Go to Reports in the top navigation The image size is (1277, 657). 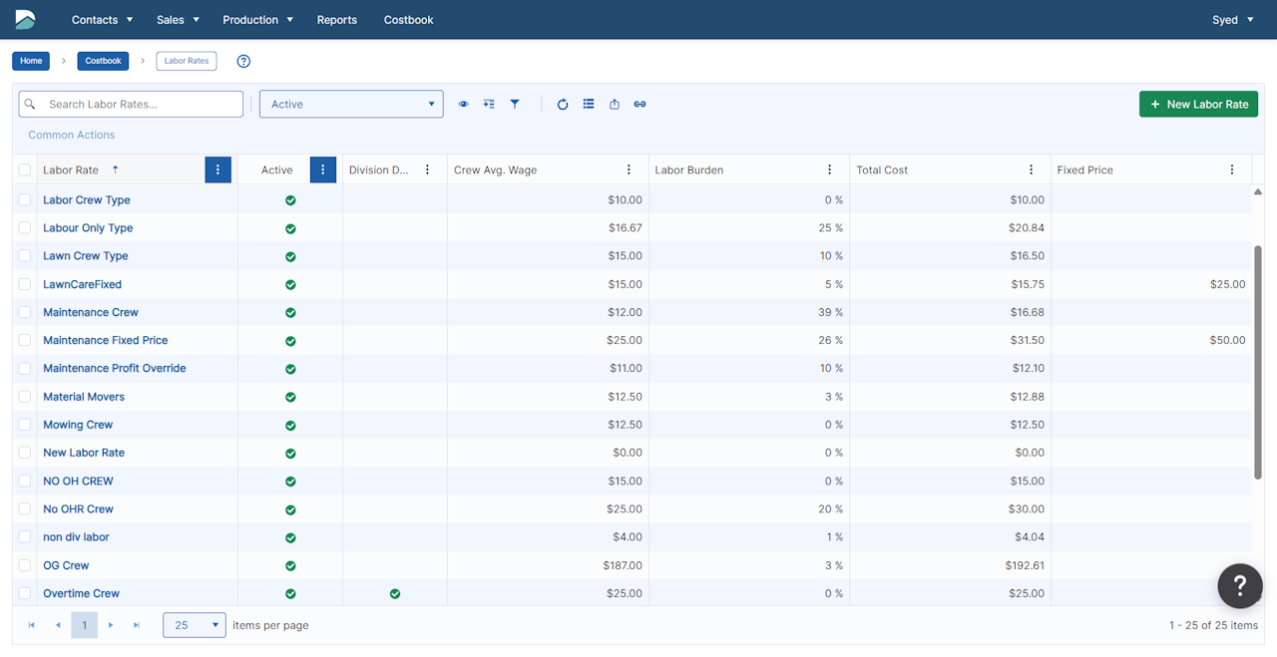tap(336, 20)
